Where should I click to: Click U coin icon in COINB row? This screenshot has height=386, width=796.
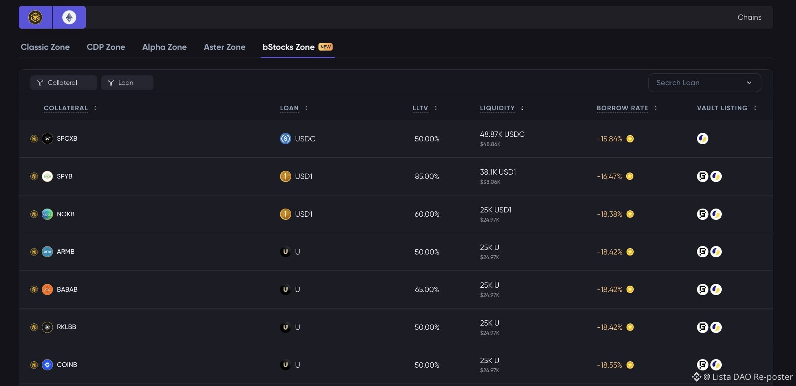point(286,365)
